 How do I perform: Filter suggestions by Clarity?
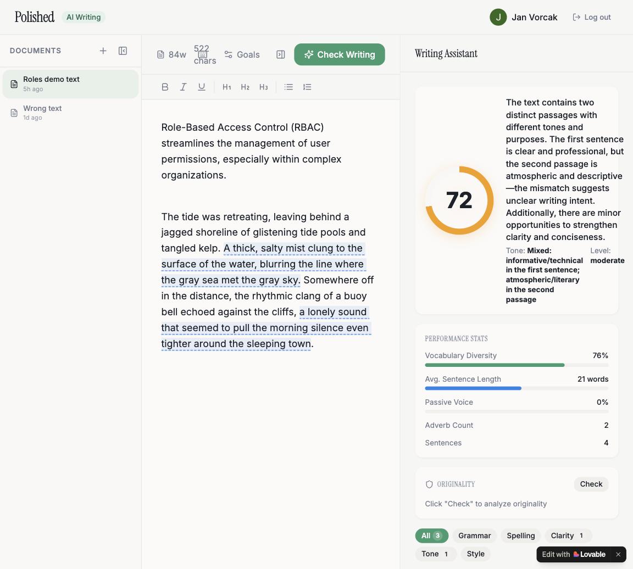(567, 535)
